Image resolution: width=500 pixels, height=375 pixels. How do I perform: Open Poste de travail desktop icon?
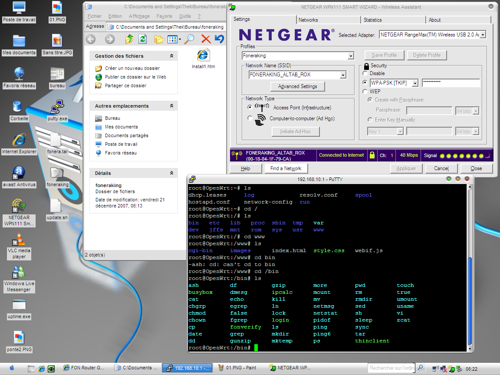point(19,8)
